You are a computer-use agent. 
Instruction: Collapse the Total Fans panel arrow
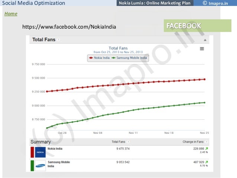click(x=205, y=40)
